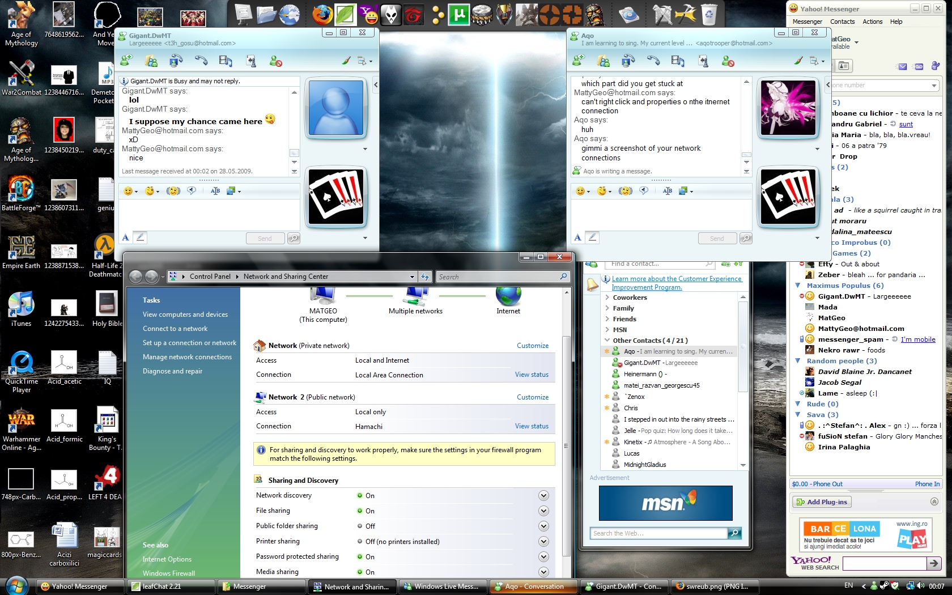Click the msn advertisement banner

point(665,503)
